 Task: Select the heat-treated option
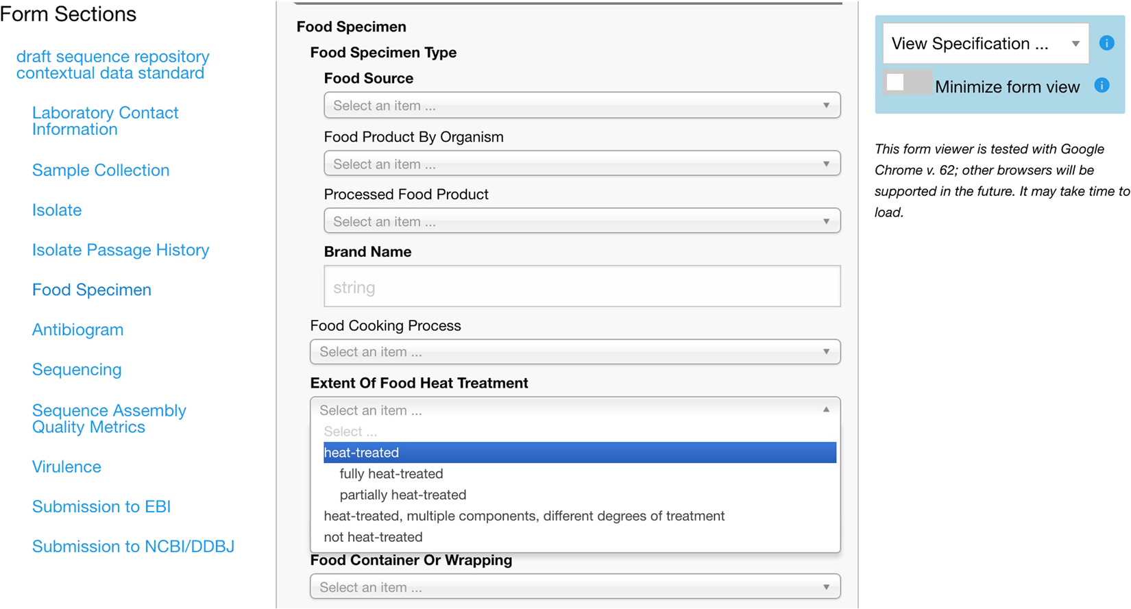coord(579,453)
